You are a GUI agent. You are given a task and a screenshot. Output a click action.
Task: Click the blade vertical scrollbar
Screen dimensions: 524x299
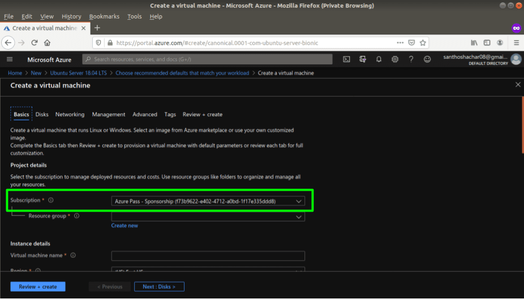[522, 125]
